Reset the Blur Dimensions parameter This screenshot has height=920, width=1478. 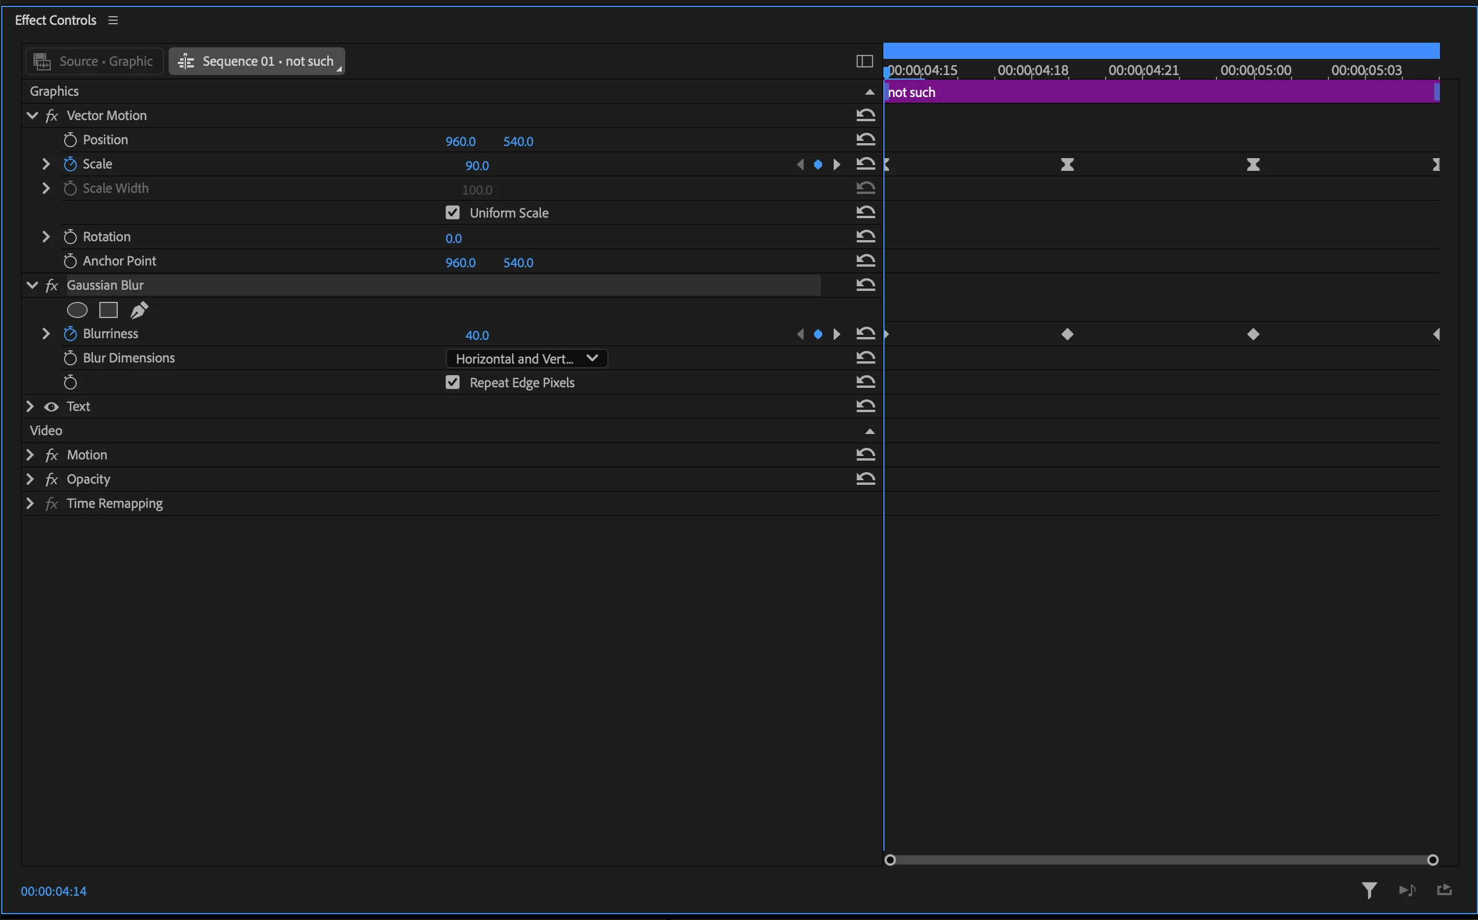865,357
